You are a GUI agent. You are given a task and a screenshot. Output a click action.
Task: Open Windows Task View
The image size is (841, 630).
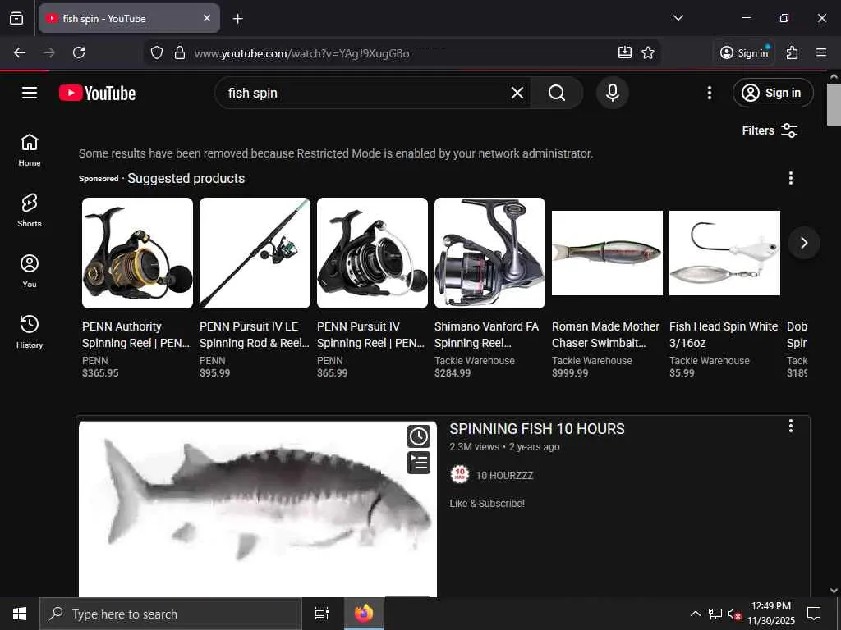(x=322, y=614)
